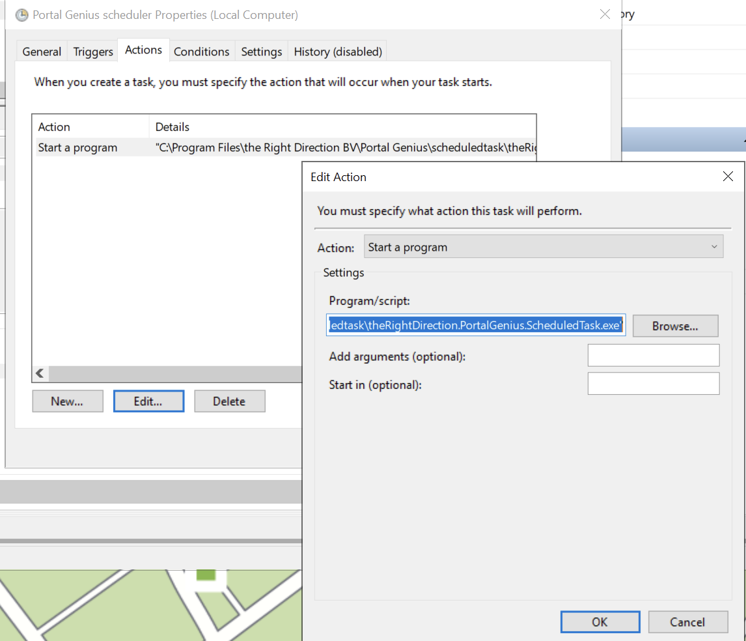746x641 pixels.
Task: Click the Details column header
Action: (342, 126)
